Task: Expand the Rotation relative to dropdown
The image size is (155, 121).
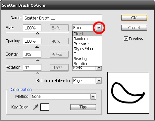Action: pos(99,81)
